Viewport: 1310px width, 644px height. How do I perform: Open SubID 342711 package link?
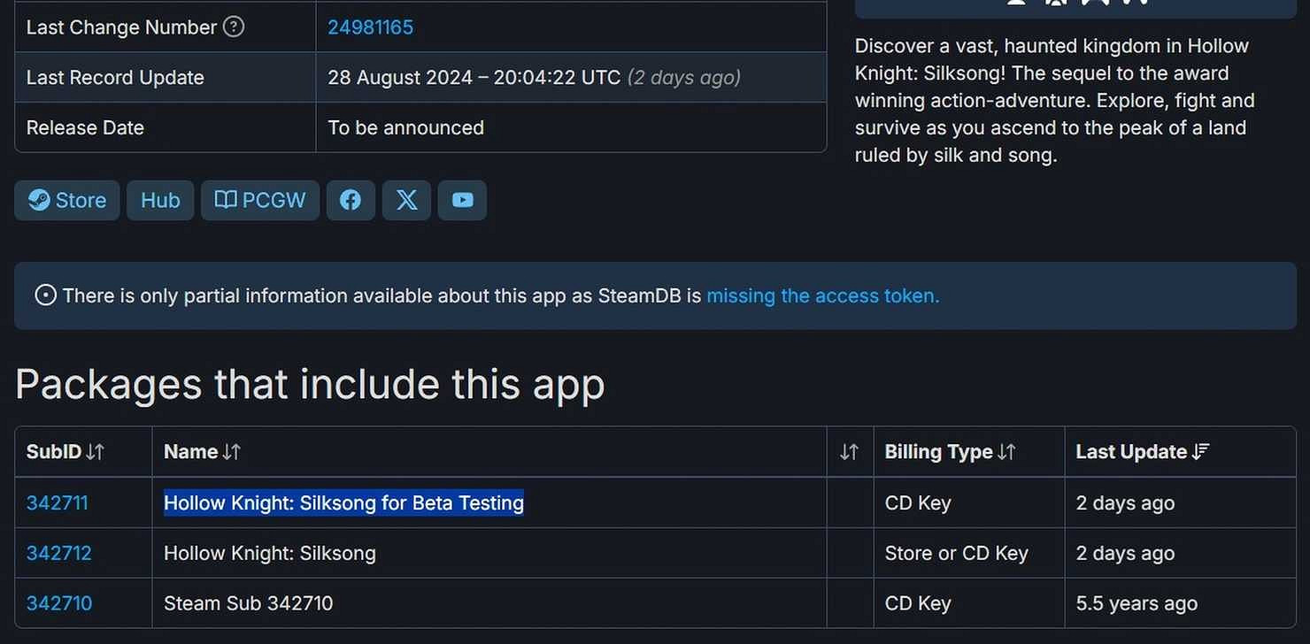click(x=58, y=503)
